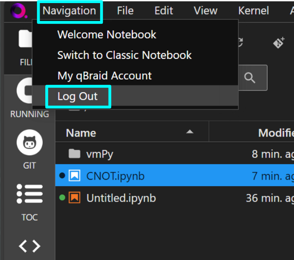This screenshot has height=260, width=294.
Task: Open My qBraid Account entry
Action: (x=135, y=76)
